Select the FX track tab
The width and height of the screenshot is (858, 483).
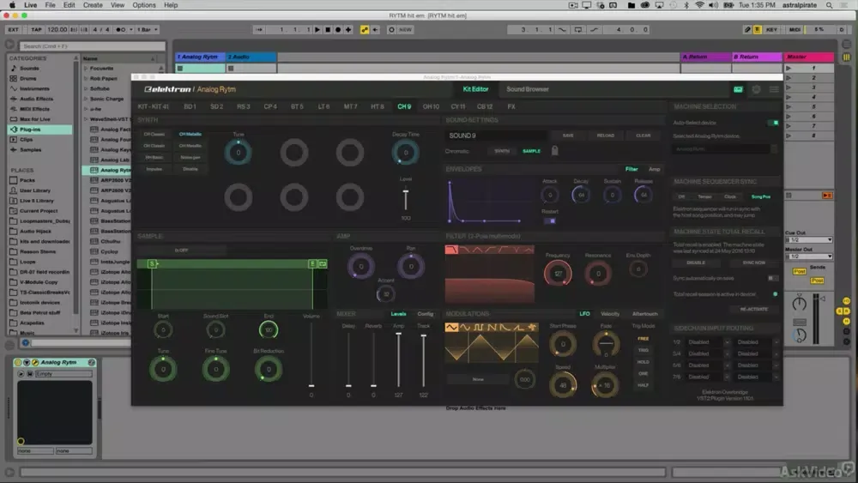pyautogui.click(x=511, y=106)
